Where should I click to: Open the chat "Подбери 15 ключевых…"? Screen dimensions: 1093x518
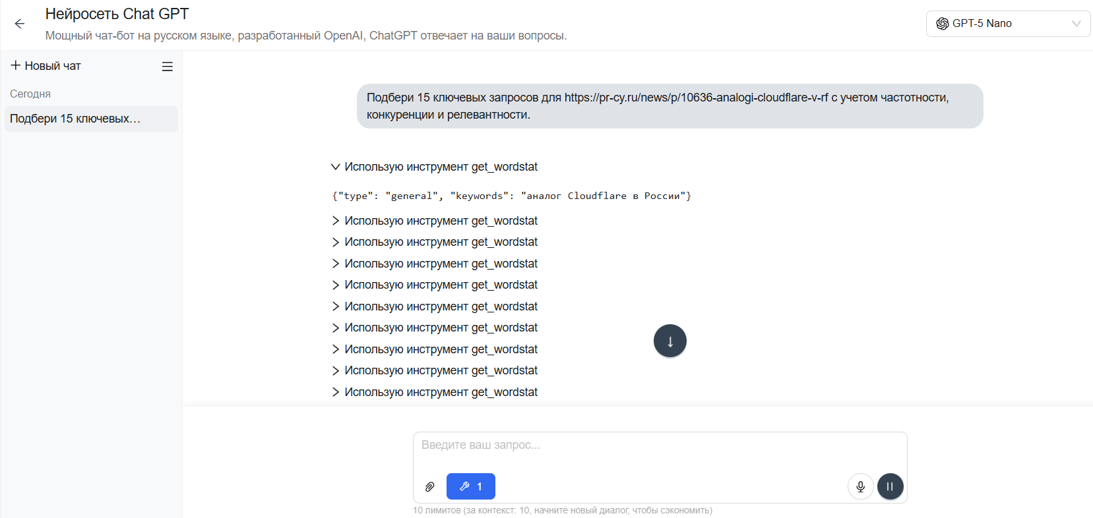91,119
